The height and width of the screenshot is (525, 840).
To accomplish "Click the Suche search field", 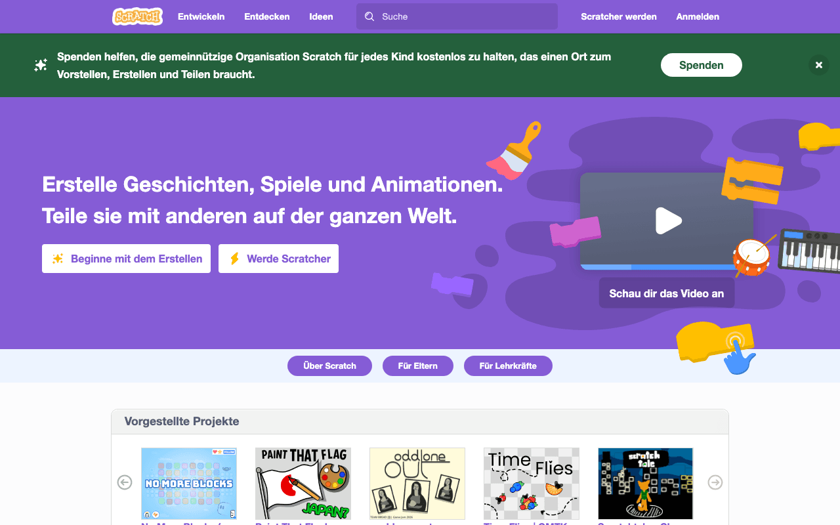I will tap(457, 16).
